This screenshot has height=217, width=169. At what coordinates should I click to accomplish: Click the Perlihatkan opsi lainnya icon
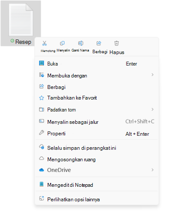41,198
